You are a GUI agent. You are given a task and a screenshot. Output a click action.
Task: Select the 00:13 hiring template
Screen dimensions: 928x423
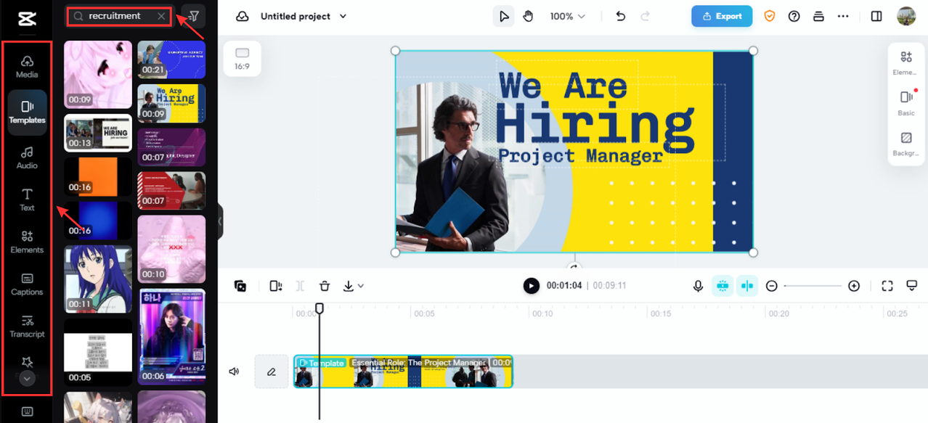point(98,132)
